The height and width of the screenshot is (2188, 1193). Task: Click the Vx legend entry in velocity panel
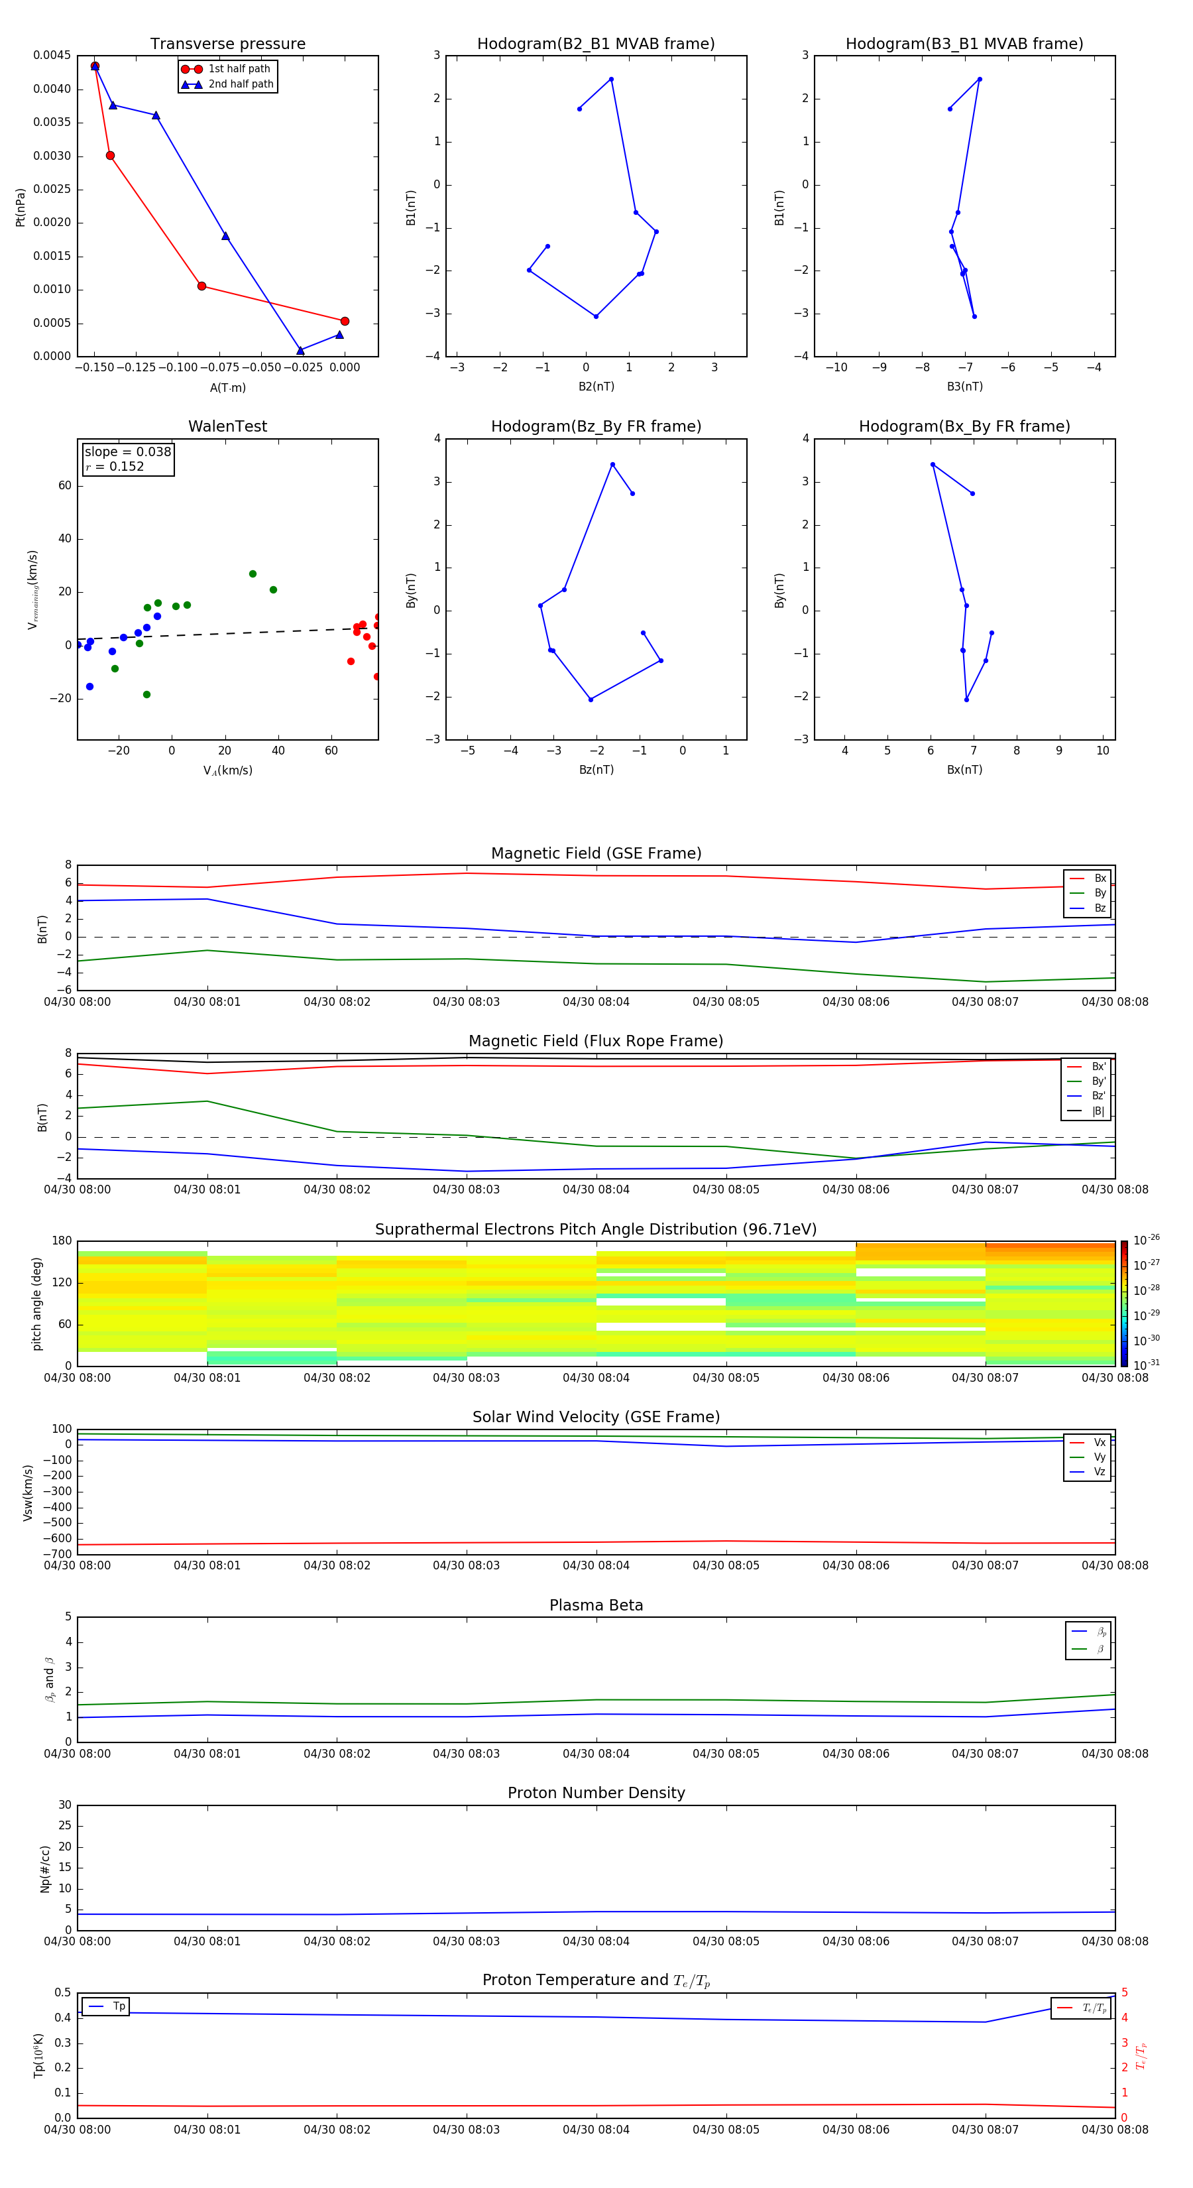click(1088, 1442)
